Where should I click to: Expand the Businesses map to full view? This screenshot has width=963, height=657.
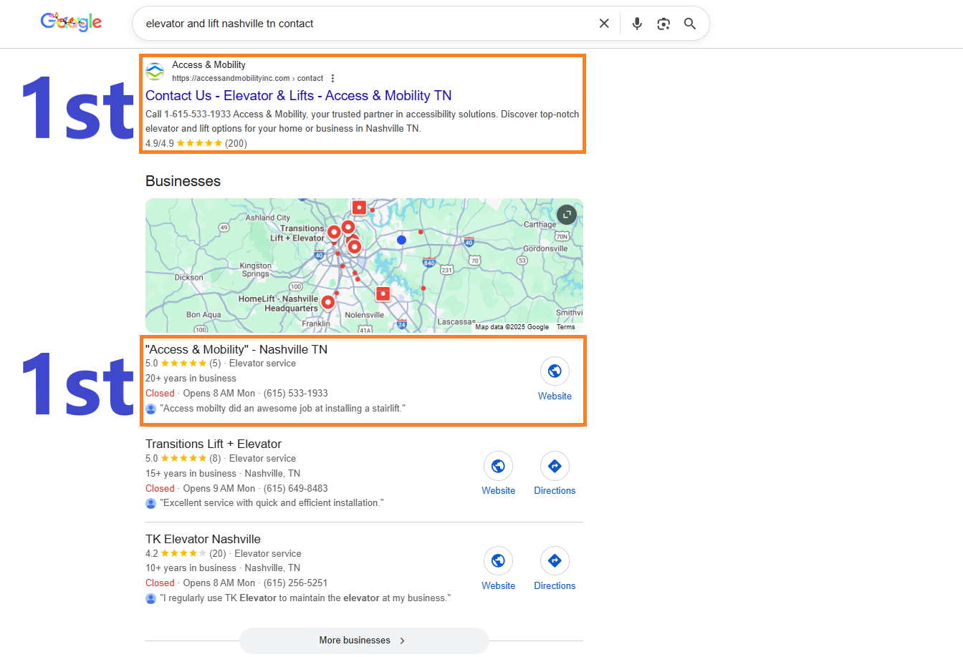pyautogui.click(x=567, y=215)
